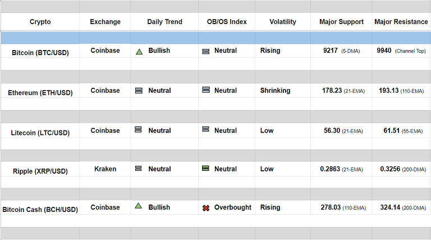This screenshot has width=431, height=240.
Task: Select the Major Resistance column header
Action: [x=401, y=22]
